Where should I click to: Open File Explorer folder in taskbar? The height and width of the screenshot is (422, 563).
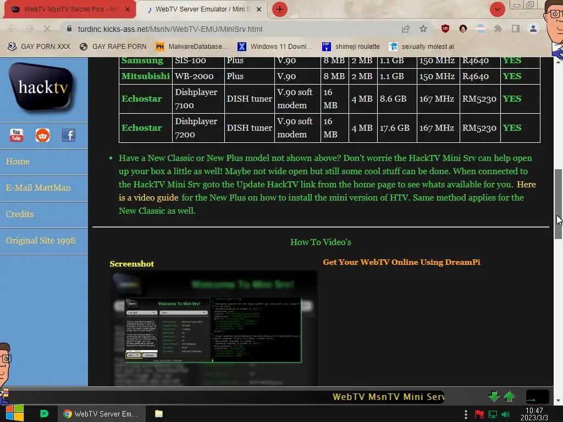point(159,414)
